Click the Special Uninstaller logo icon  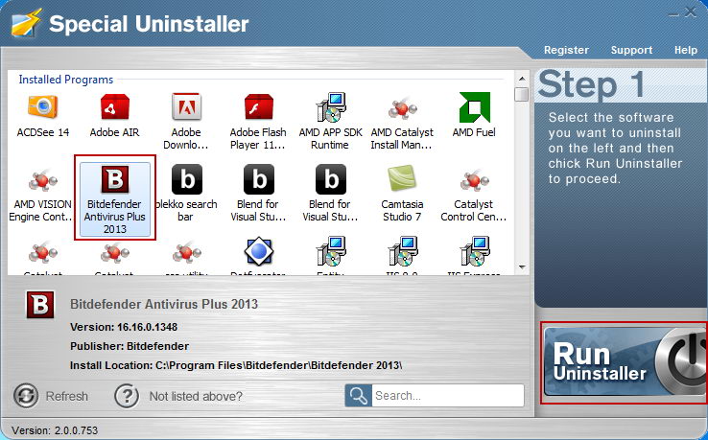27,23
